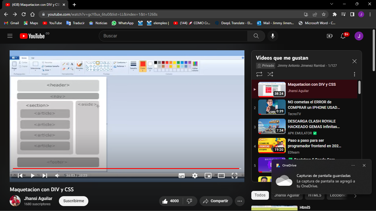Image resolution: width=376 pixels, height=211 pixels.
Task: Open video player settings gear
Action: pos(195,176)
